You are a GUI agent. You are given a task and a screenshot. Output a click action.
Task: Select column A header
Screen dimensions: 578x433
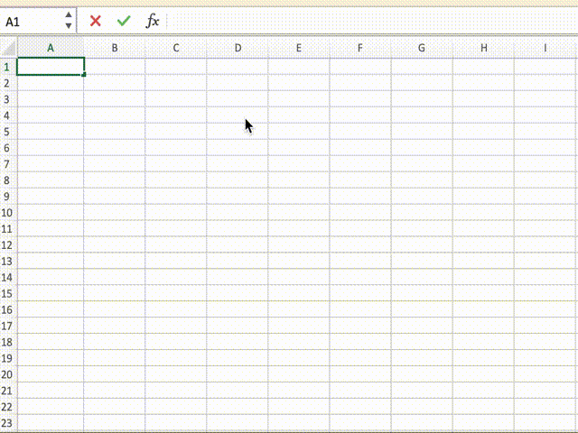point(51,48)
